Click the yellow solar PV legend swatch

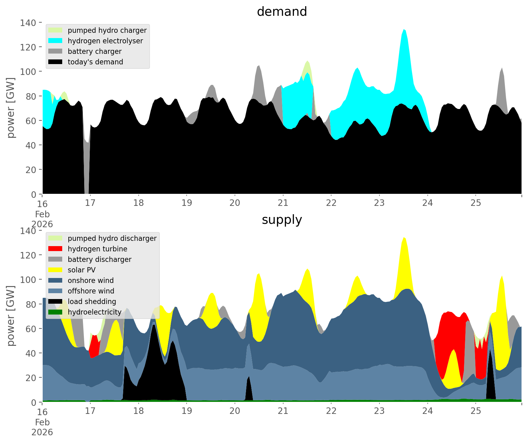[55, 270]
